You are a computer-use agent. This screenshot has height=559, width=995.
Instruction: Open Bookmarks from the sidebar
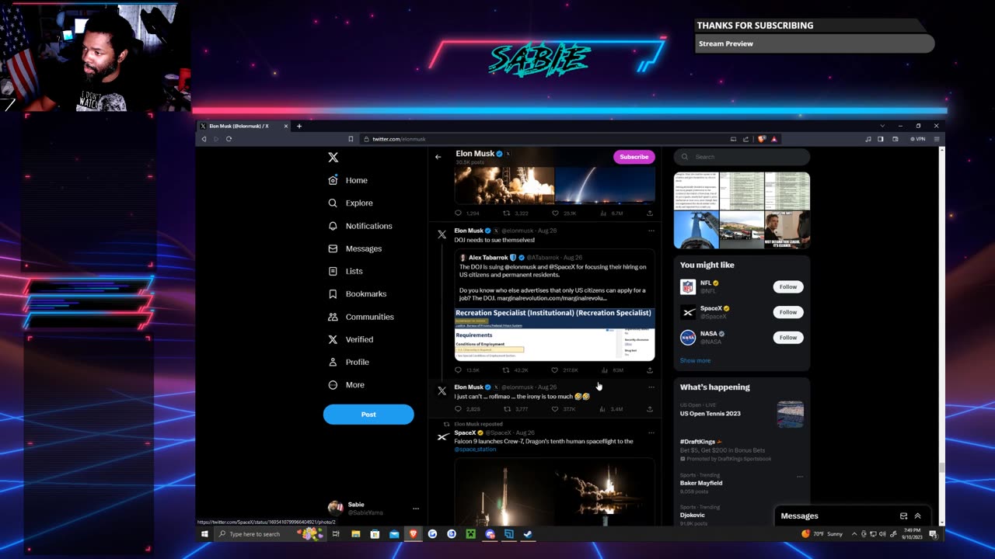pos(357,293)
